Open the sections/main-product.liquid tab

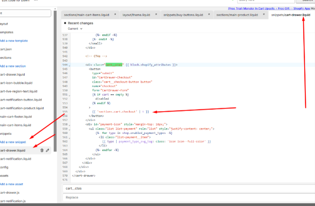(237, 15)
